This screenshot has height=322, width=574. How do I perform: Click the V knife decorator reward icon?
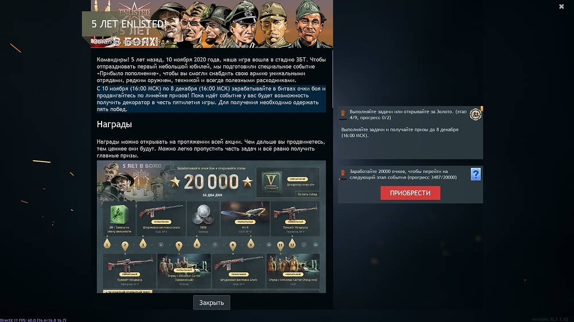tap(271, 181)
